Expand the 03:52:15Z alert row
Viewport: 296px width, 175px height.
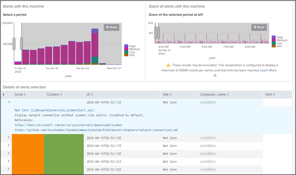(9, 138)
